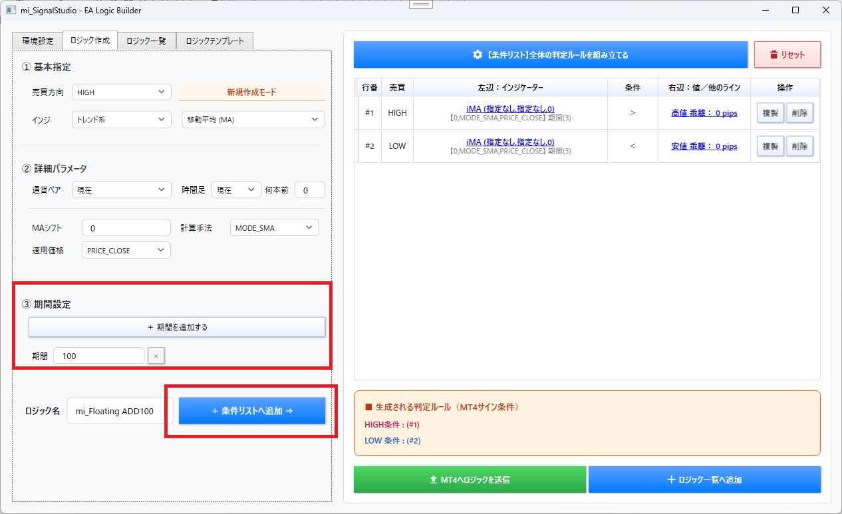Click the 左辺：インジケーター column header
This screenshot has width=842, height=514.
tap(510, 88)
